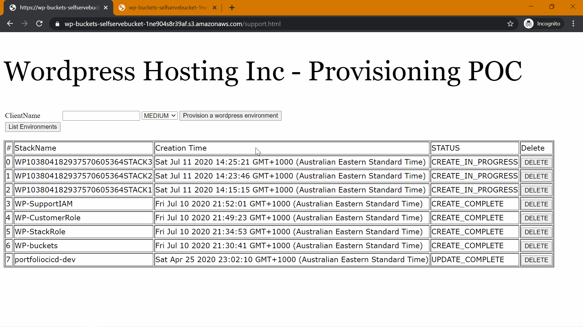Click the UPDATE_COMPLETE status cell

coord(475,260)
